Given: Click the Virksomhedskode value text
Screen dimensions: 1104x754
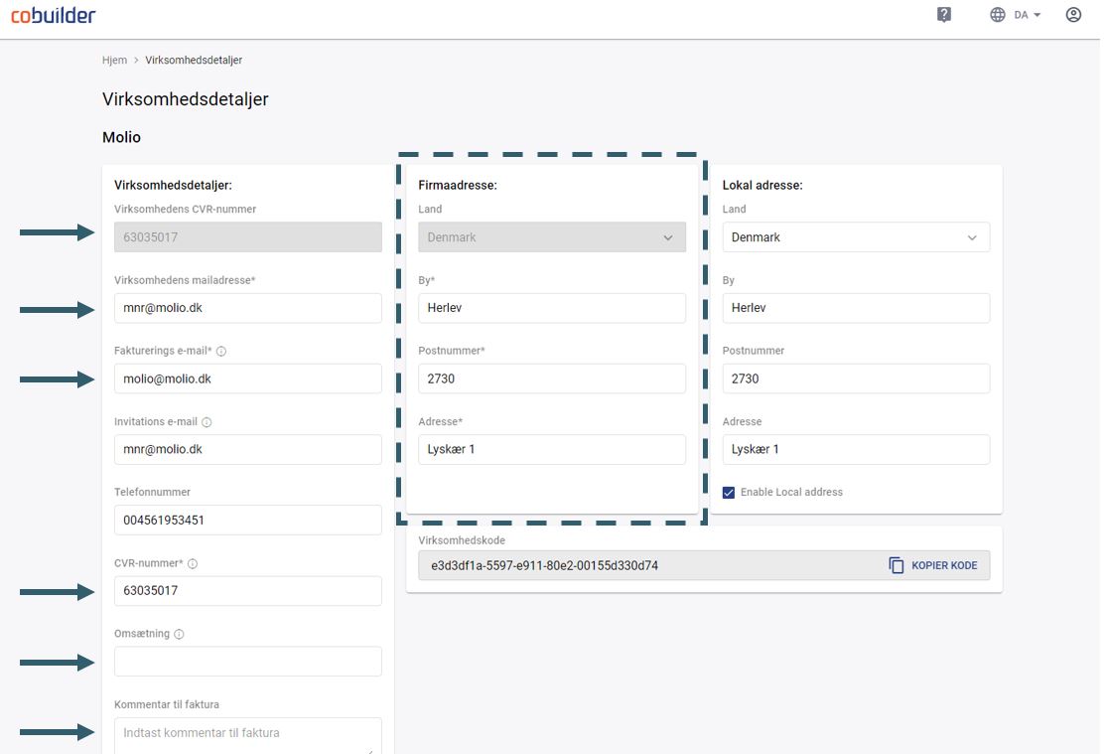Looking at the screenshot, I should pyautogui.click(x=544, y=566).
